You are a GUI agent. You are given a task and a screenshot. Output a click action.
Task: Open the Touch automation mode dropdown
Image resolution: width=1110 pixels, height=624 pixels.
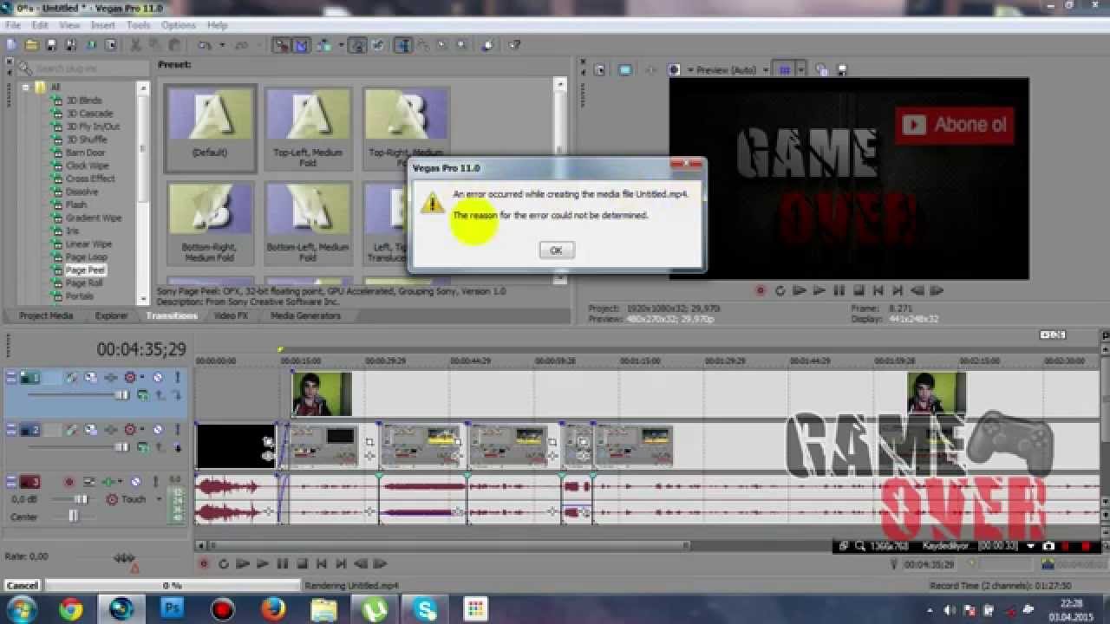tap(159, 499)
